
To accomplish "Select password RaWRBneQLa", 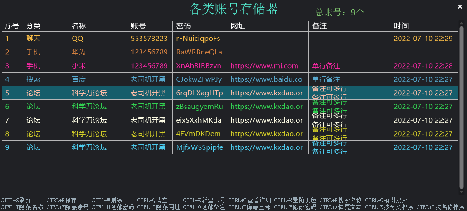I will coord(199,52).
